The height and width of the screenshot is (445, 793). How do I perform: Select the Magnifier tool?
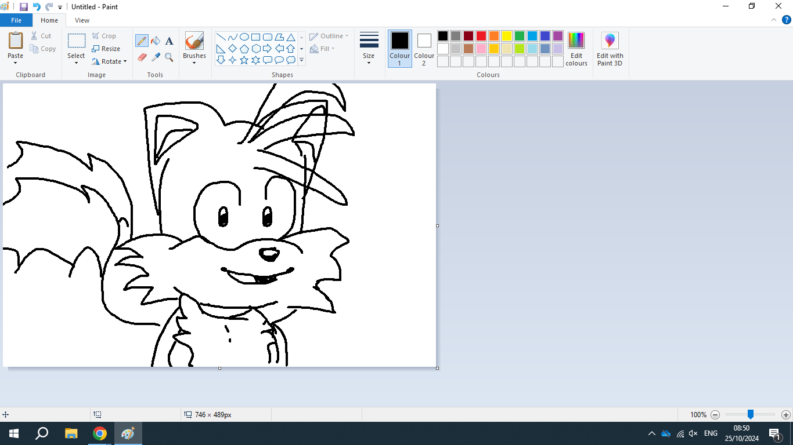[169, 57]
